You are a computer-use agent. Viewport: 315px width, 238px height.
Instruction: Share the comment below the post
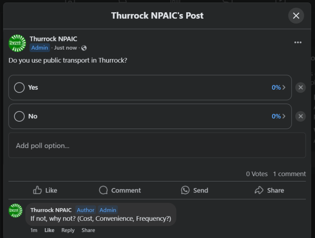88,230
